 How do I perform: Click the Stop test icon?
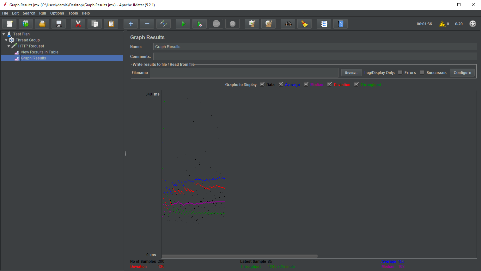pos(216,24)
